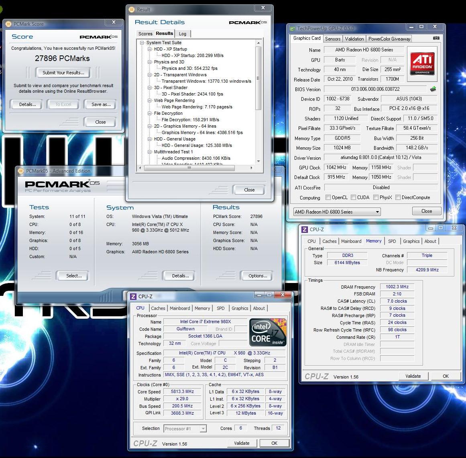Collapse the File Decryption node
This screenshot has width=466, height=458.
150,113
